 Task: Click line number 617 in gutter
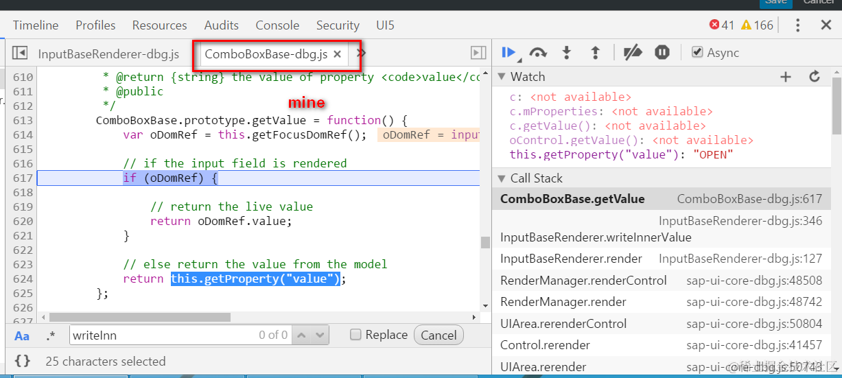23,178
